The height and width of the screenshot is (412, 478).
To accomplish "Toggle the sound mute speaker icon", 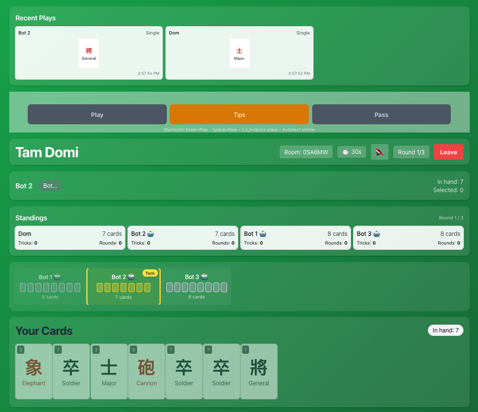I will [379, 152].
